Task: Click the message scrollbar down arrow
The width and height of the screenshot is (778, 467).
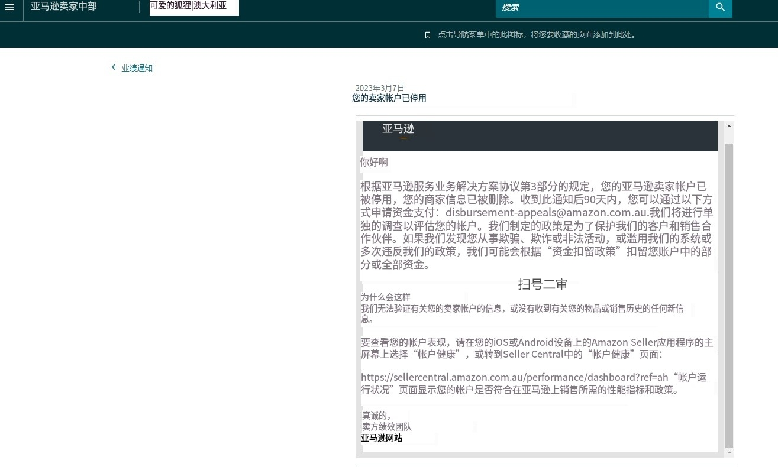Action: coord(729,453)
